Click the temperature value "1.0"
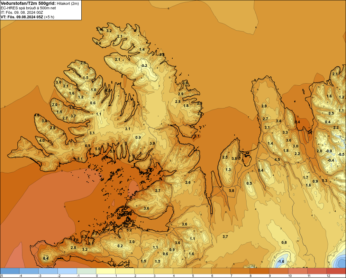This screenshot has width=346, height=278. (x=93, y=90)
